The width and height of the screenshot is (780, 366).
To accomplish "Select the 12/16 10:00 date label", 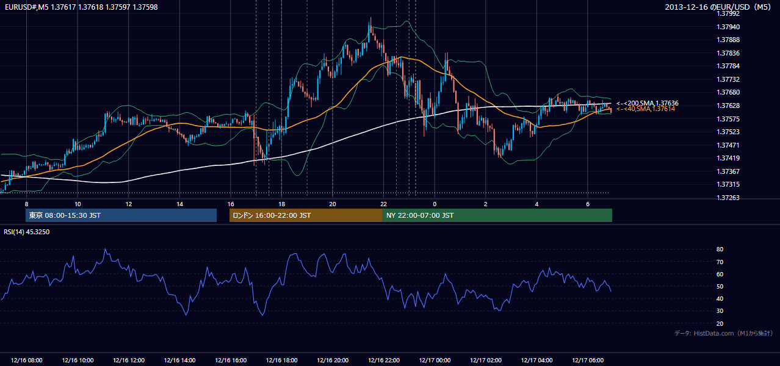I will pos(78,361).
